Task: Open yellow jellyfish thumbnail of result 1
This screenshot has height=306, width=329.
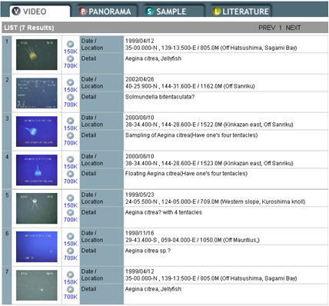Action: click(x=37, y=55)
